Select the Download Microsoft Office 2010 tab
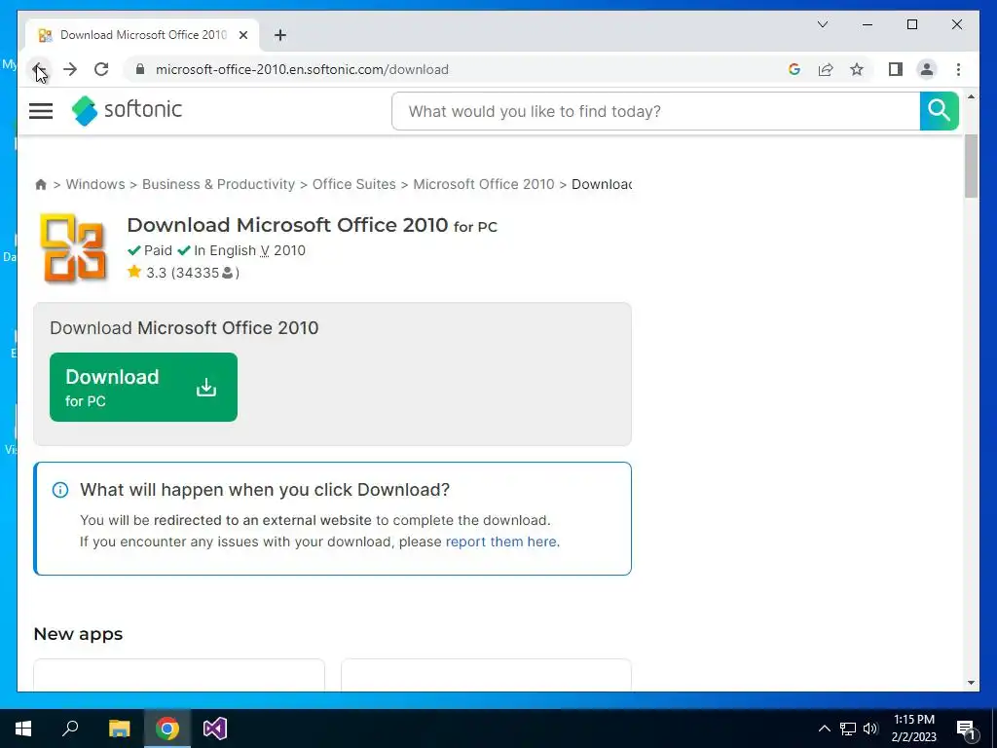 click(142, 35)
